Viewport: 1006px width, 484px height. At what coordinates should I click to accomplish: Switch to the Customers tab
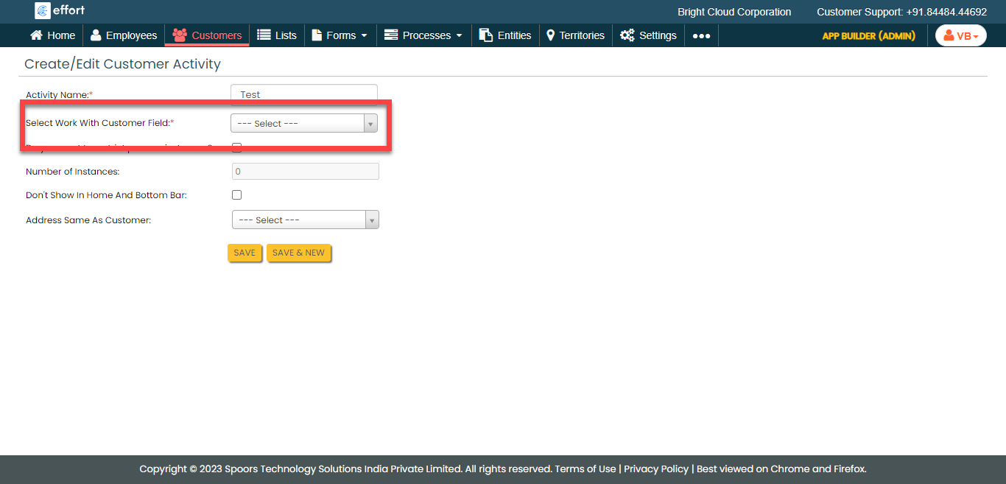pyautogui.click(x=207, y=35)
